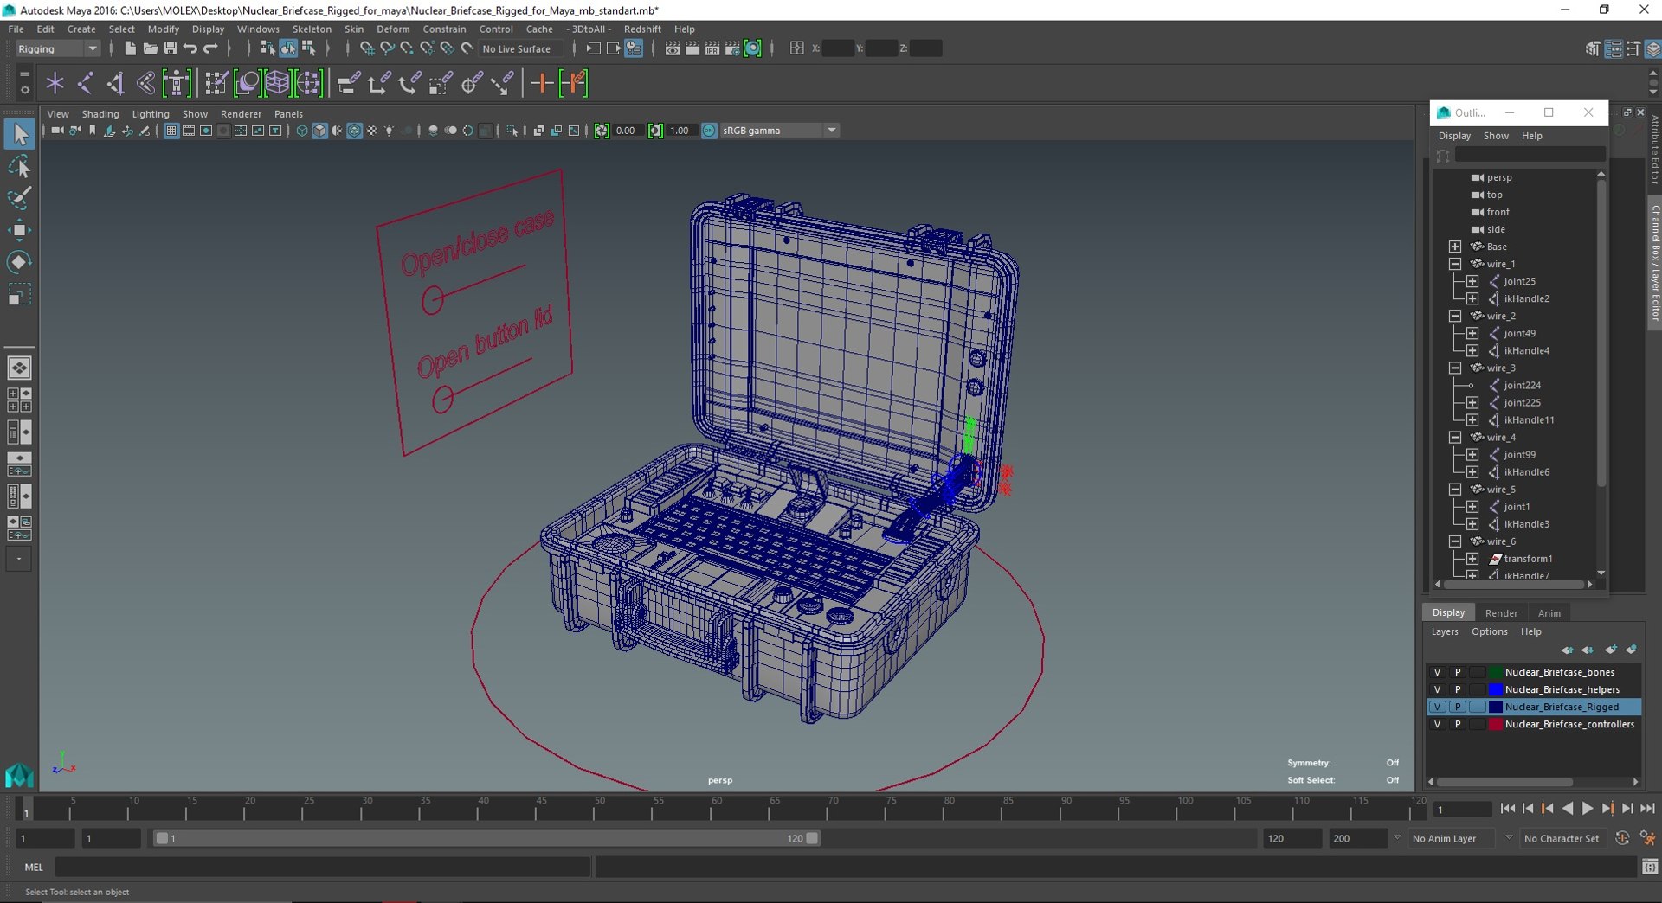Image resolution: width=1662 pixels, height=903 pixels.
Task: Open the IPR render icon
Action: [x=712, y=48]
